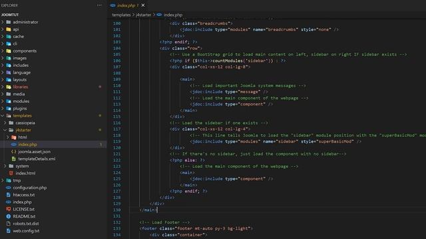Click the JOOMTUT workspace header
The width and height of the screenshot is (426, 239).
pyautogui.click(x=10, y=15)
